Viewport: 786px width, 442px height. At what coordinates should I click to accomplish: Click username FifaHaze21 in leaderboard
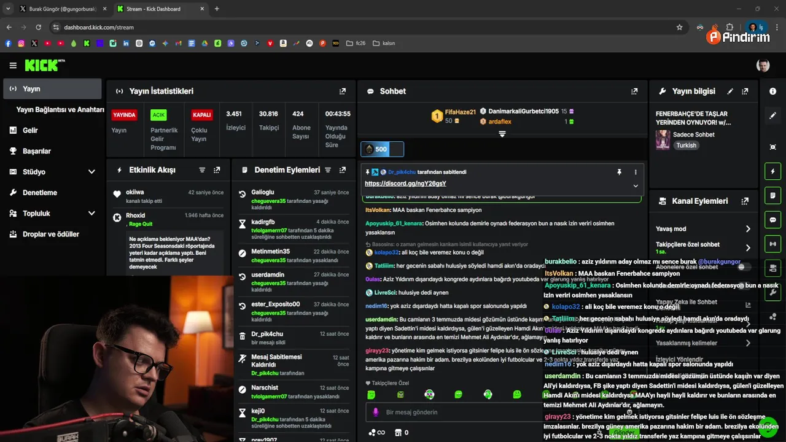[461, 112]
